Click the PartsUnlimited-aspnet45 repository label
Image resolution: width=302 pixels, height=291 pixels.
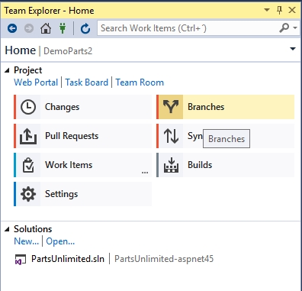[x=164, y=259]
